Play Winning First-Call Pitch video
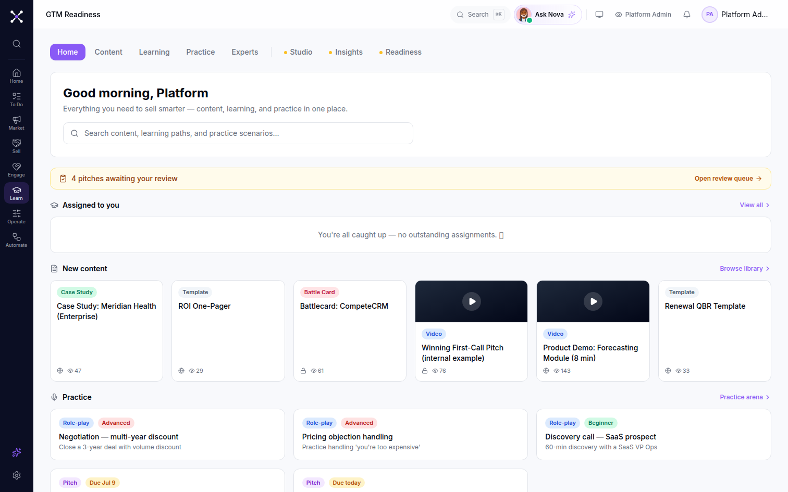Screen dimensions: 788x492 [x=472, y=301]
